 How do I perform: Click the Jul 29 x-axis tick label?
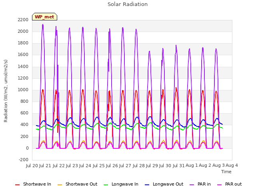coord(152,166)
